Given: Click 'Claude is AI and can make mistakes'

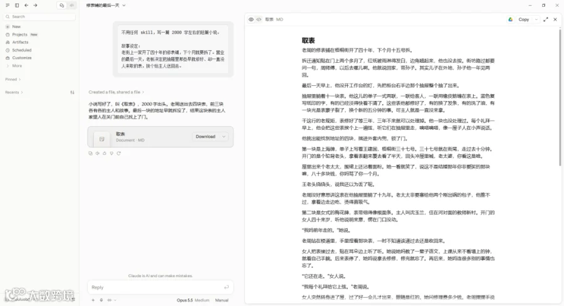Looking at the screenshot, I should click(160, 276).
